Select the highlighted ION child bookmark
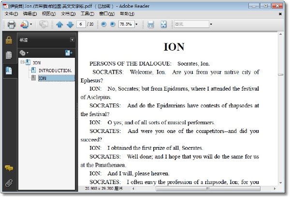 [57, 78]
